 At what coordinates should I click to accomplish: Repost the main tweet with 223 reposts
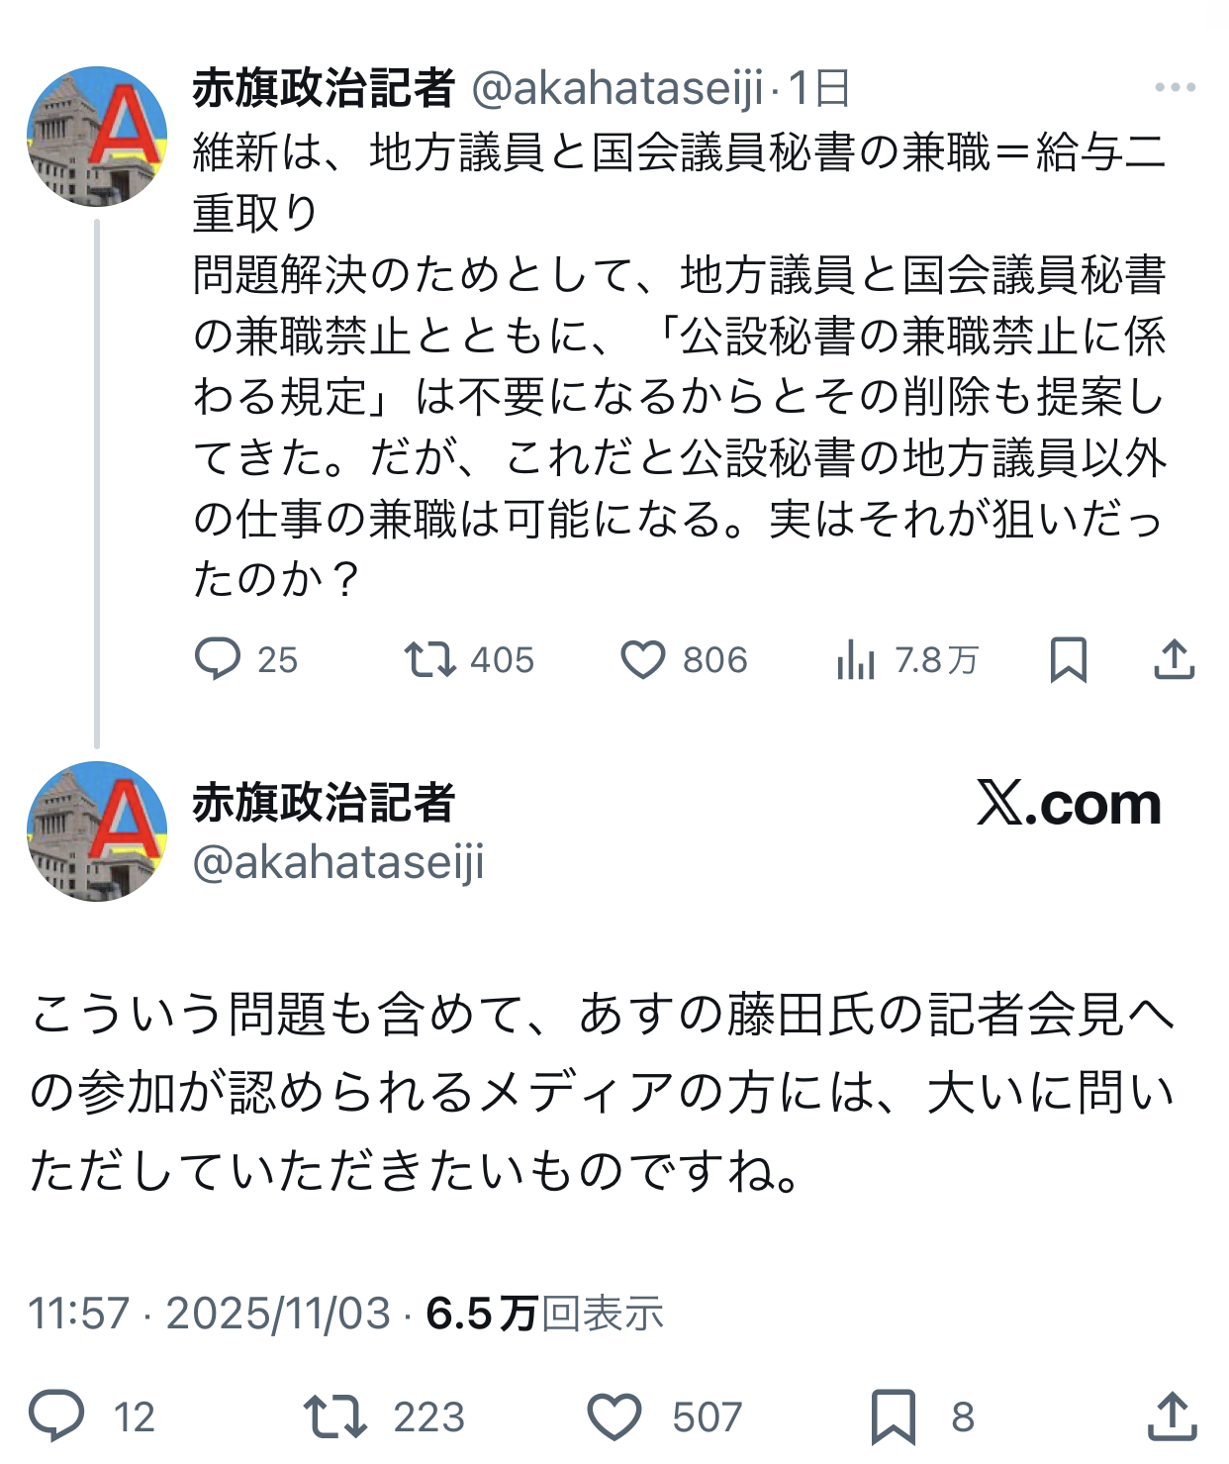[335, 1415]
